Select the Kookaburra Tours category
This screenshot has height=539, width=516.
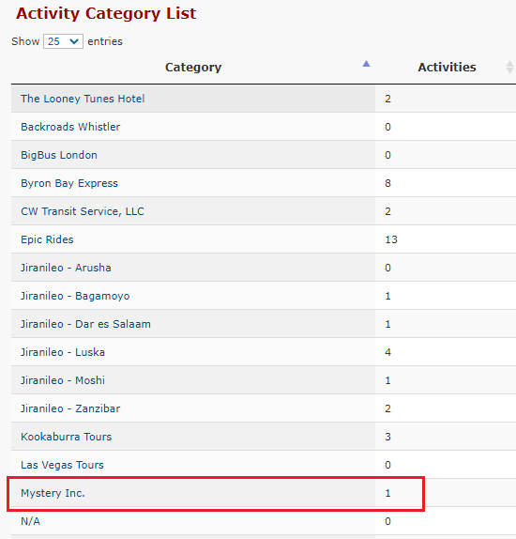[x=67, y=437]
